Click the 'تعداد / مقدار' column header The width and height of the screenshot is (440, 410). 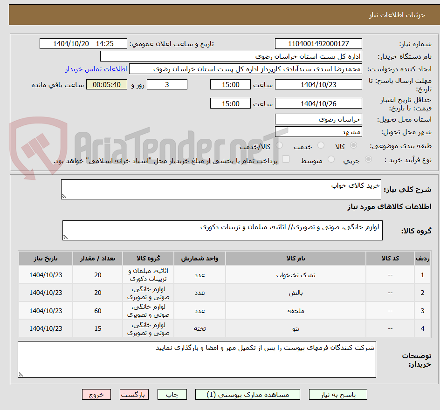98,258
